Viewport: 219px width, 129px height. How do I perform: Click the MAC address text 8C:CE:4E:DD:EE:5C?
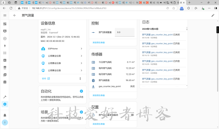tap(55, 41)
